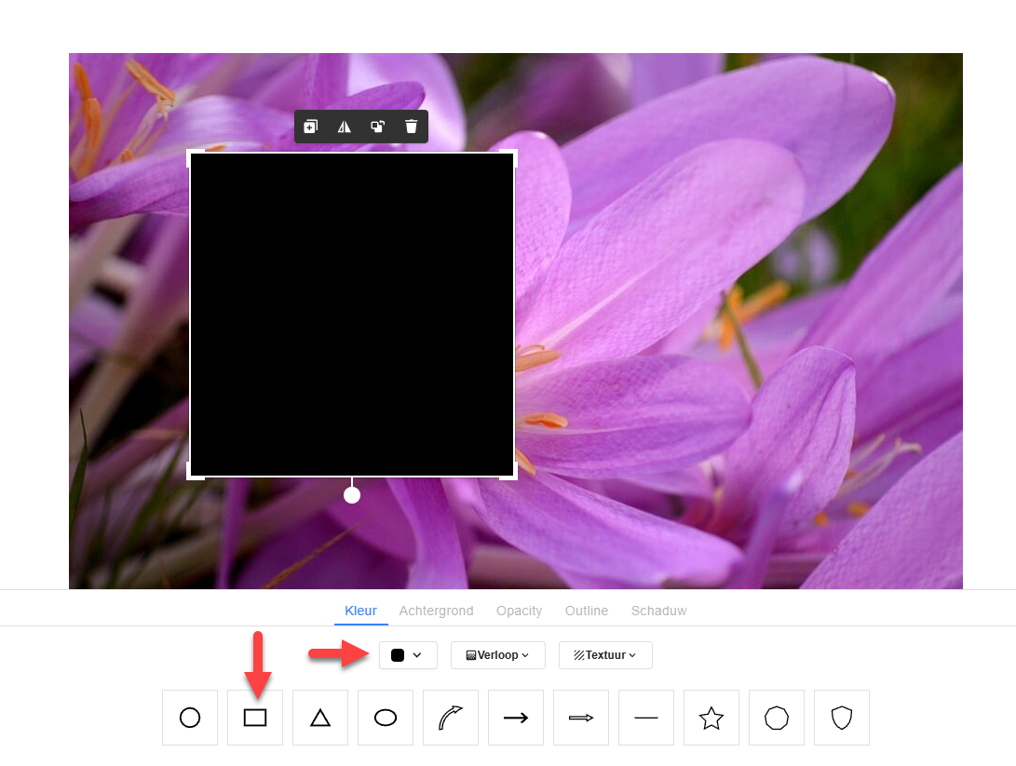Switch to the Kleur tab
The width and height of the screenshot is (1016, 766).
coord(361,611)
